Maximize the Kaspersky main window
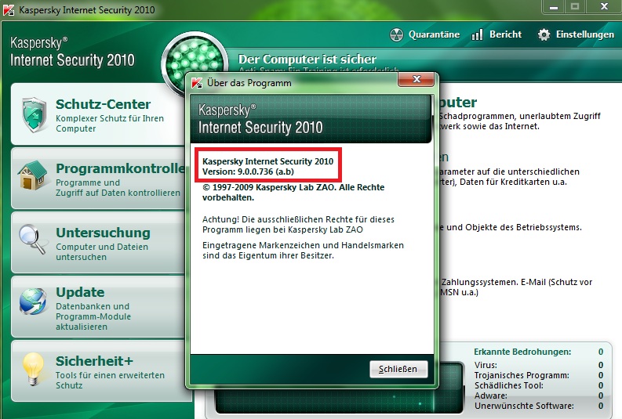The image size is (622, 419). (574, 7)
